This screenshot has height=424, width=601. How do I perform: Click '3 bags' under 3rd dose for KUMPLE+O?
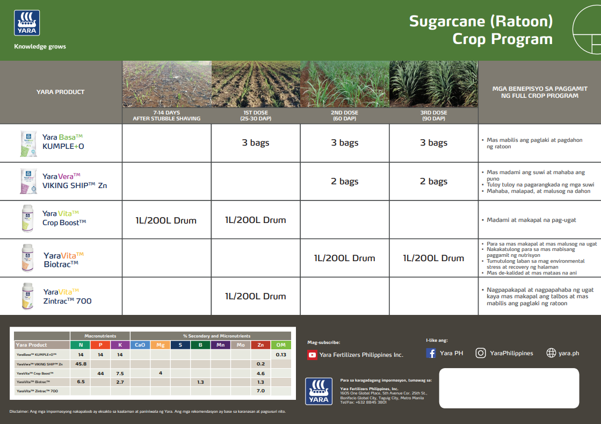[x=433, y=142]
